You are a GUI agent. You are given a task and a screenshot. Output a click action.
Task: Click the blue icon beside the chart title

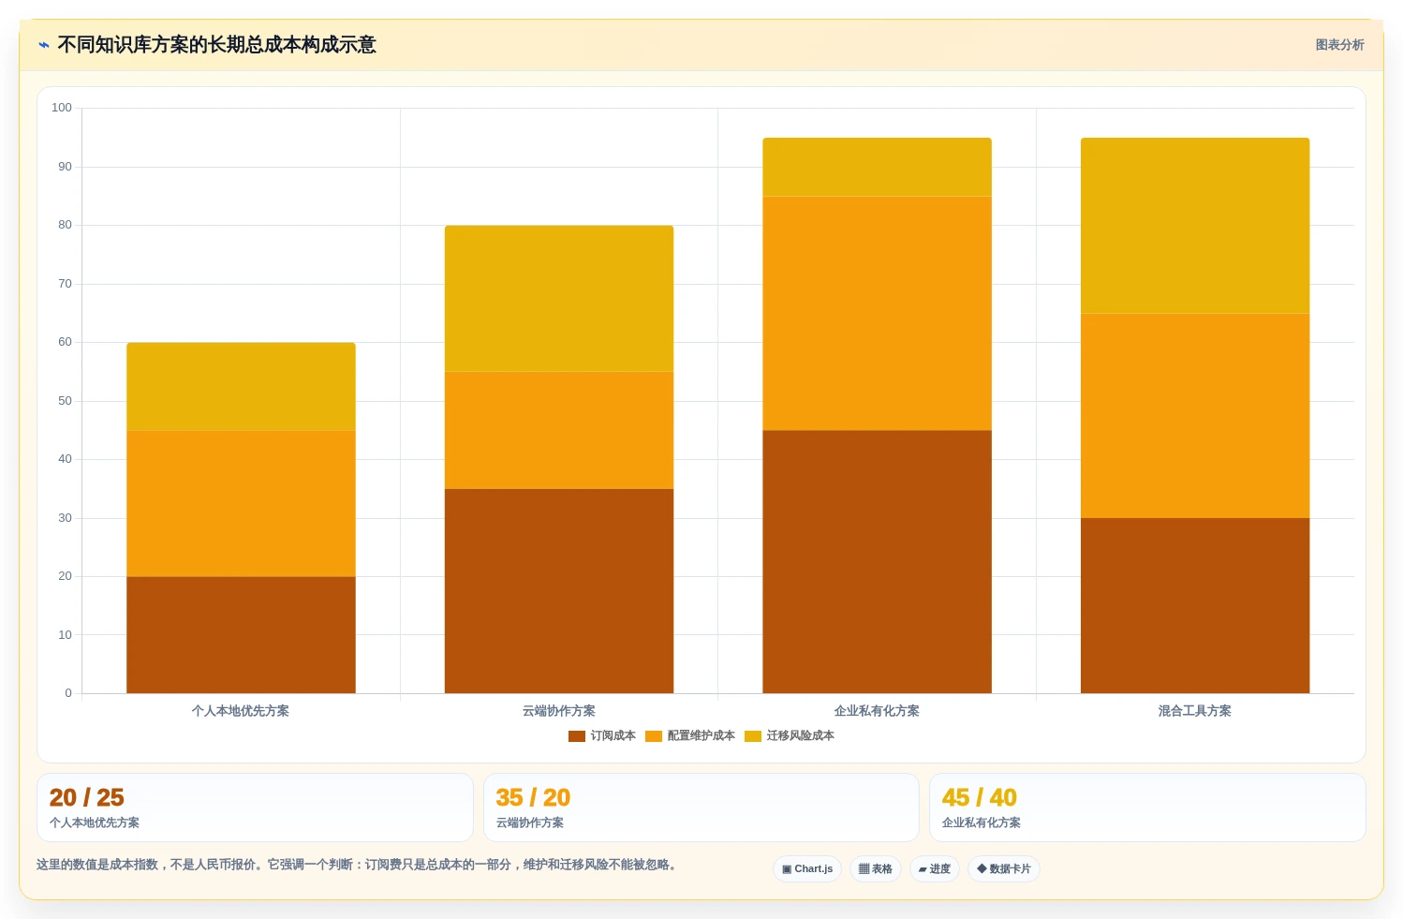[x=43, y=45]
